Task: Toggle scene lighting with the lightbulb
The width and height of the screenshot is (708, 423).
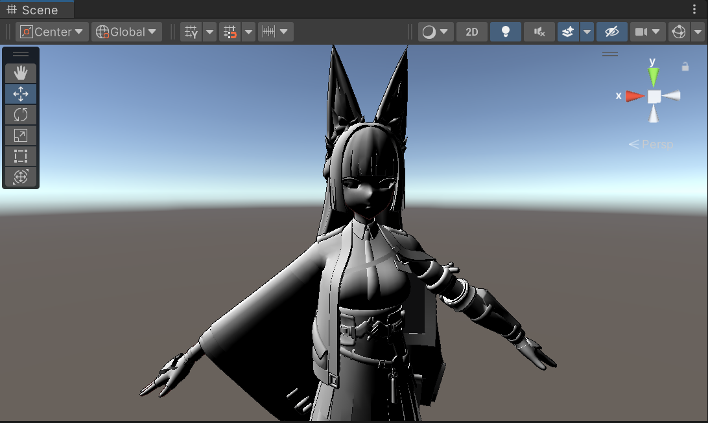Action: [x=505, y=32]
